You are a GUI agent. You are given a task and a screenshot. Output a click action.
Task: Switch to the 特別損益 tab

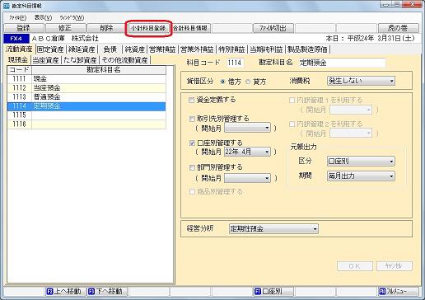tap(231, 49)
